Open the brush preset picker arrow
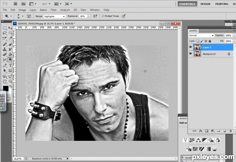Image resolution: width=236 pixels, height=162 pixels. [x=22, y=16]
